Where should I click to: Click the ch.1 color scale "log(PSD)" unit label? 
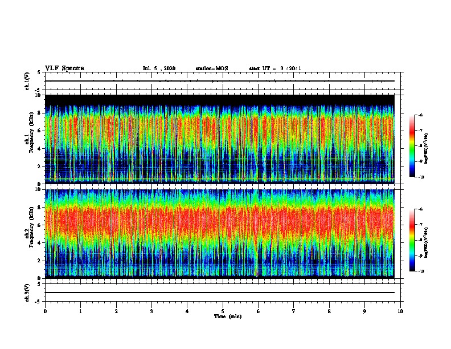pos(427,149)
